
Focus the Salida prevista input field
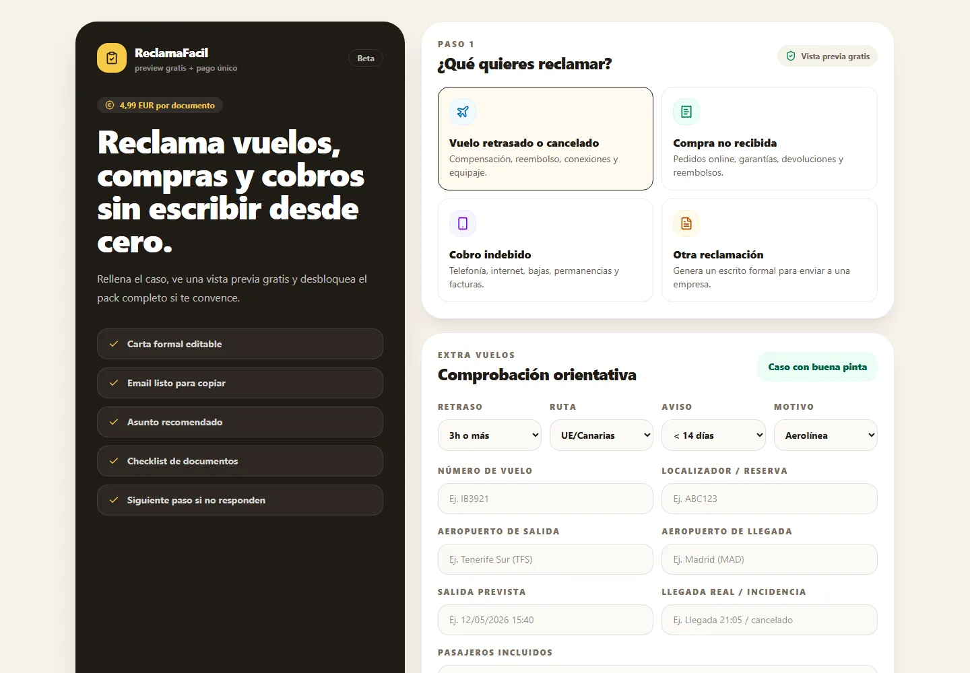[546, 620]
